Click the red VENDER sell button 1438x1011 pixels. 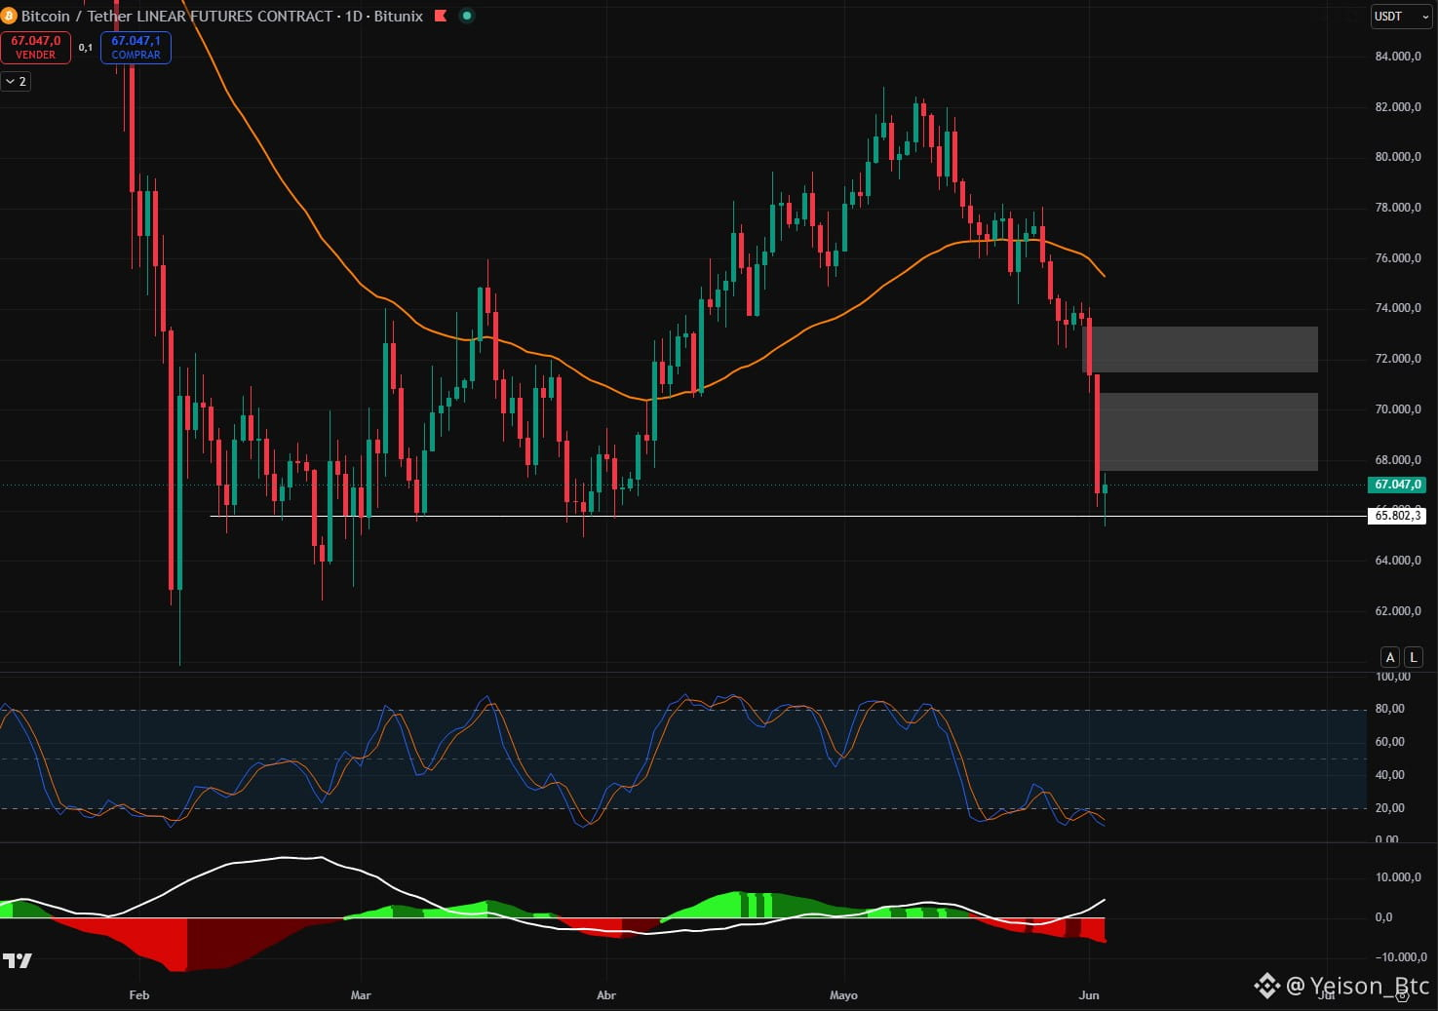click(x=36, y=47)
